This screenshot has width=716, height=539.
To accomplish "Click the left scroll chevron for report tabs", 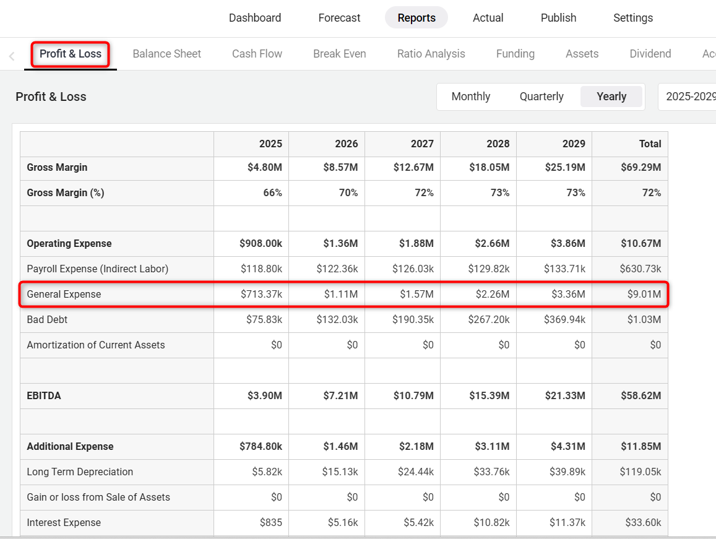I will coord(11,56).
